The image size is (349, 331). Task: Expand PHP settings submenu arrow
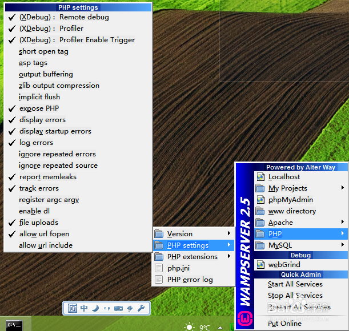[x=229, y=245]
